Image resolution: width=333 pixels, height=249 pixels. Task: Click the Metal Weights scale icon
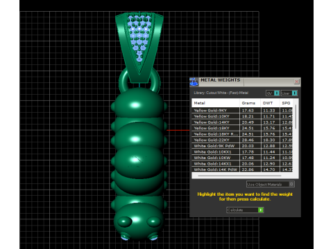click(x=194, y=82)
